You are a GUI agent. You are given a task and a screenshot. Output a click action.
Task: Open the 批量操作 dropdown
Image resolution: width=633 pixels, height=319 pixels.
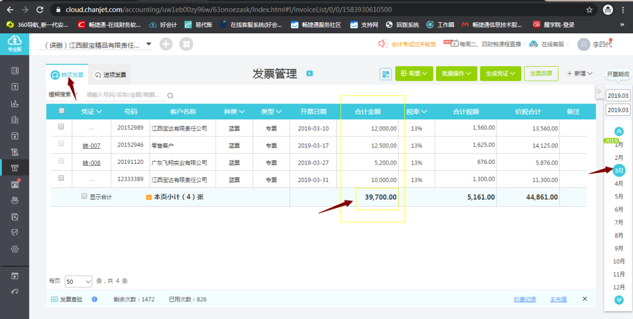[x=457, y=74]
